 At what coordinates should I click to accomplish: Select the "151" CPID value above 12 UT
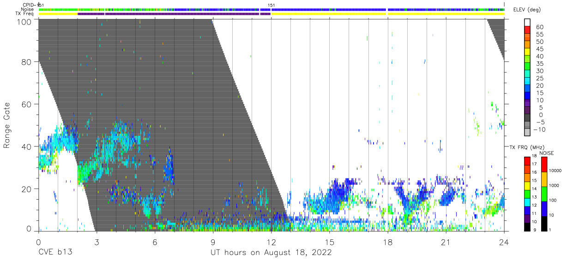pos(272,5)
